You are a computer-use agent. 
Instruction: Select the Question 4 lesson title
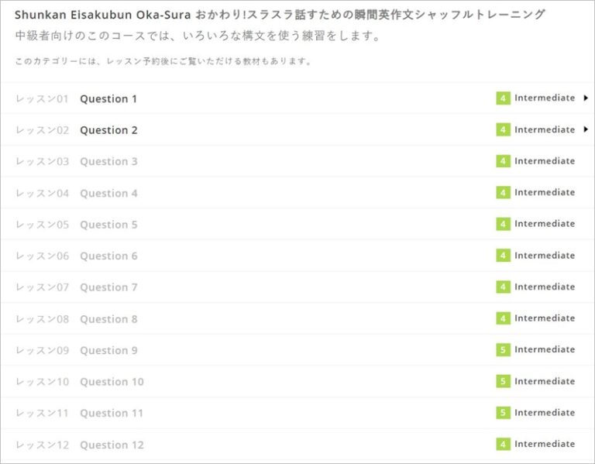(108, 194)
